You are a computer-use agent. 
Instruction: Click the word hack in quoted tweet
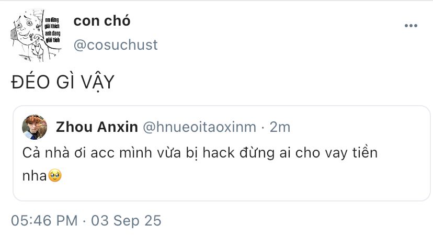pos(219,153)
